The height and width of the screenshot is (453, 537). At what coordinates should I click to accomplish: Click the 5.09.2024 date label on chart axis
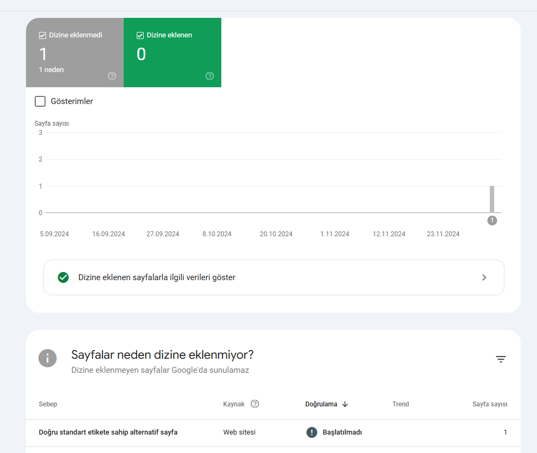[x=54, y=234]
